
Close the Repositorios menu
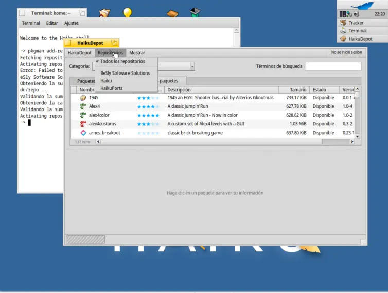point(110,53)
